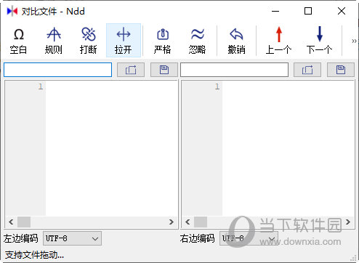Open a file for the right pane
The image size is (359, 263).
(307, 70)
